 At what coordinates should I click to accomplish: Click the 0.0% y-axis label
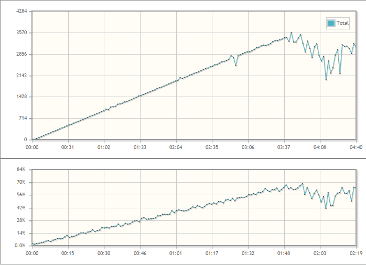click(20, 246)
